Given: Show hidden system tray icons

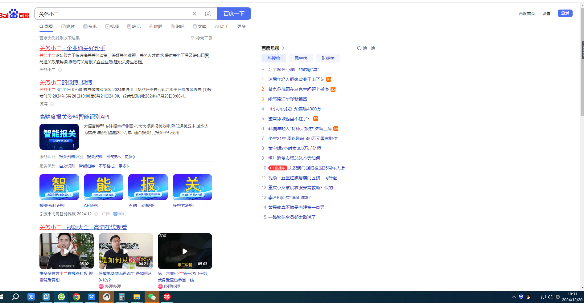Looking at the screenshot, I should (x=514, y=297).
